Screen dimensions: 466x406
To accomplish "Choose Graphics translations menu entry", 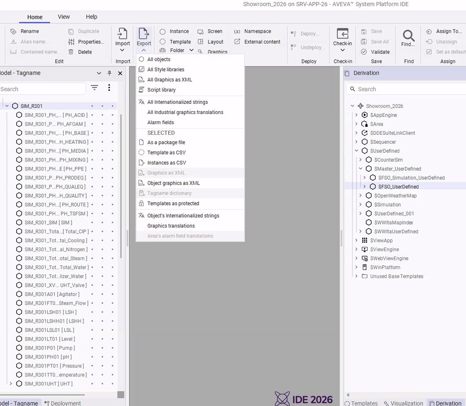I will point(190,226).
